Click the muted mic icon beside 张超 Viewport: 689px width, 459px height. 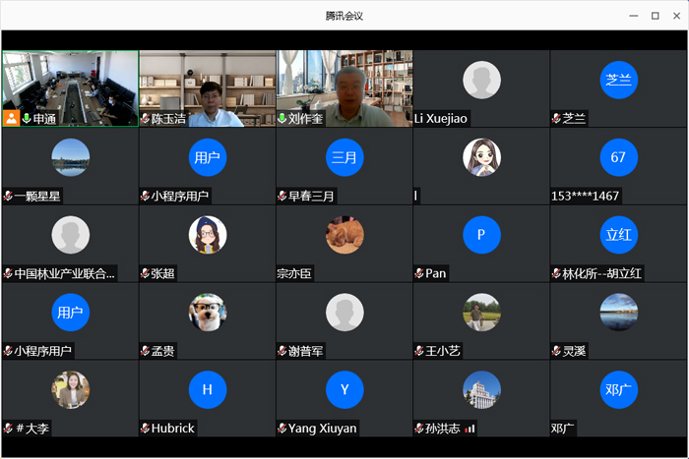tap(145, 273)
